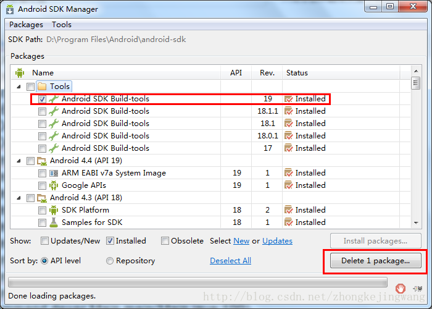Check the Build-tools rev 18.1.1 checkbox
Viewport: 432px width, 309px height.
click(42, 111)
